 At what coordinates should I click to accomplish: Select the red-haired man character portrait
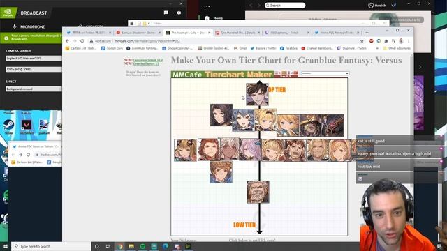(x=209, y=149)
